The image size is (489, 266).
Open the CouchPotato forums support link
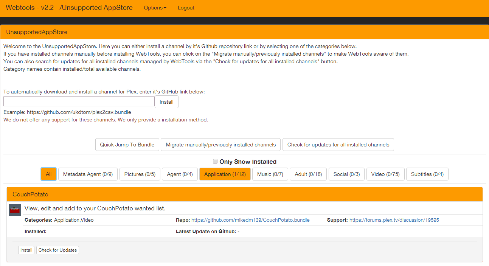click(x=394, y=220)
